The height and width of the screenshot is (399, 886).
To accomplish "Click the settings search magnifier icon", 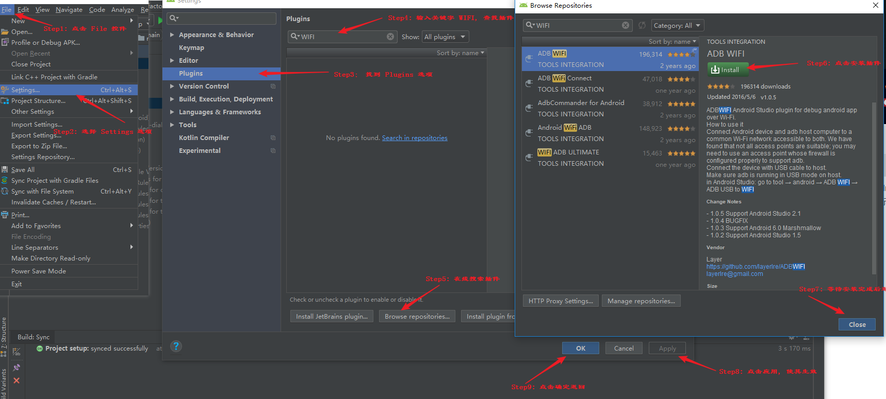I will [x=174, y=19].
